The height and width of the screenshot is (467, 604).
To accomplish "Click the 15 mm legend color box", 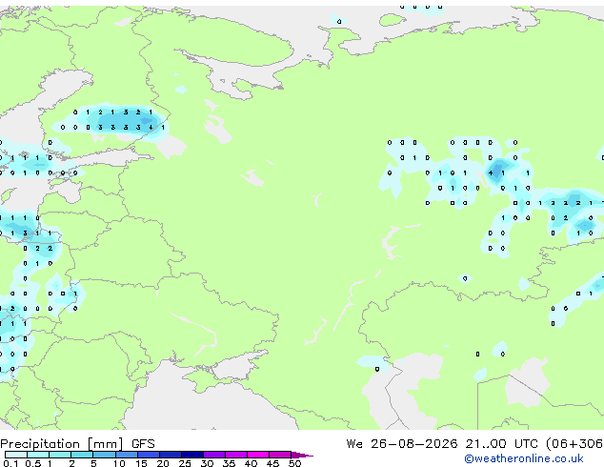I will [149, 455].
